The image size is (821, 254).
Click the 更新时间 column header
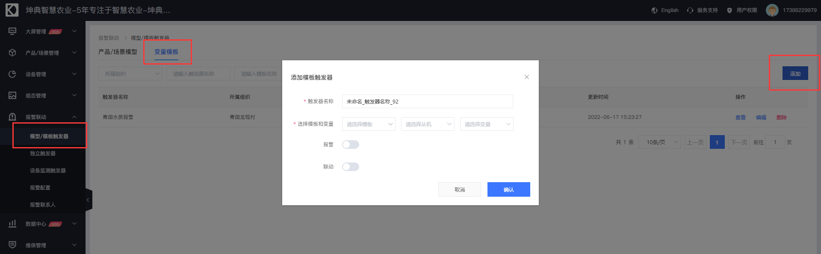coord(598,97)
